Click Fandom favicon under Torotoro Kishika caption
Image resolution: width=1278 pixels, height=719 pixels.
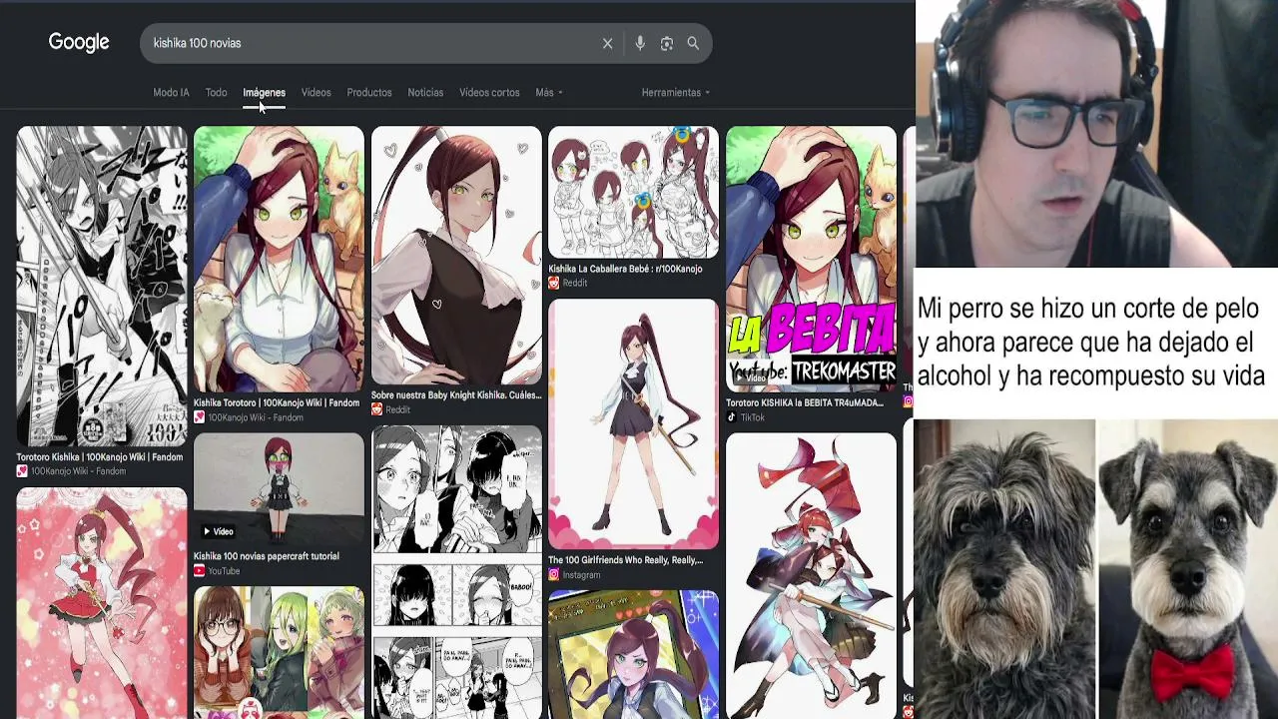coord(22,471)
